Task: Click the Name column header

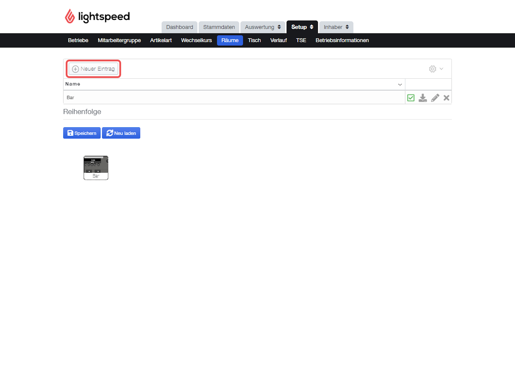Action: coord(234,84)
